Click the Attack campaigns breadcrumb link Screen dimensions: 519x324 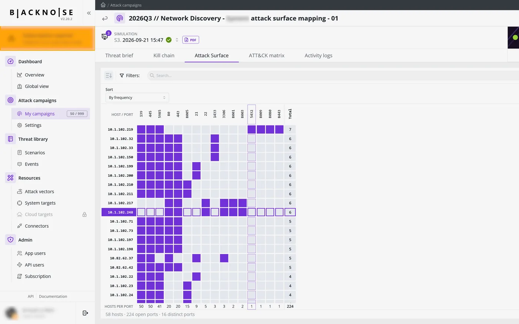[126, 5]
